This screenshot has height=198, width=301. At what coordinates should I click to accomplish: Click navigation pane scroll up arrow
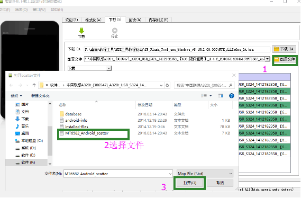pyautogui.click(x=50, y=104)
